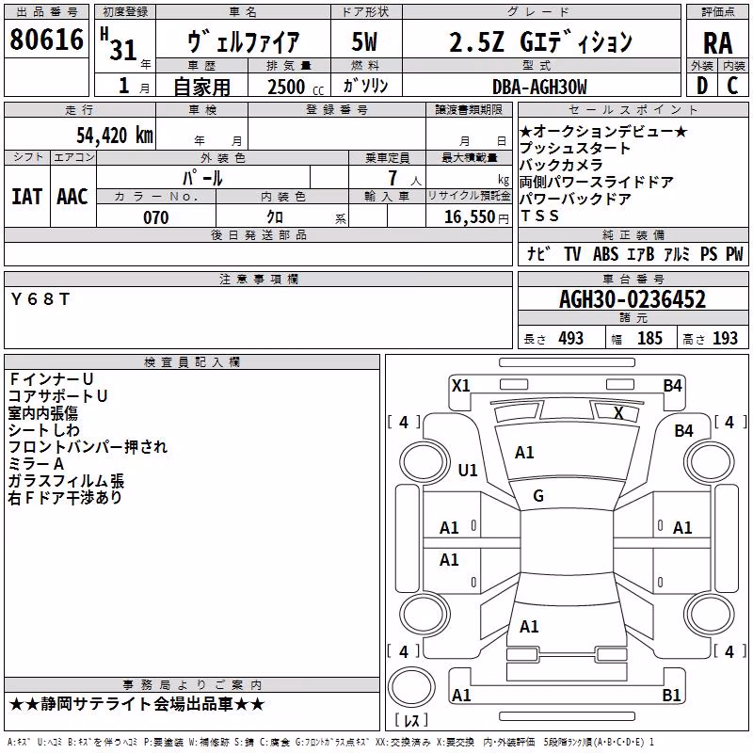Click the displacement 2500 cc value

click(x=296, y=87)
